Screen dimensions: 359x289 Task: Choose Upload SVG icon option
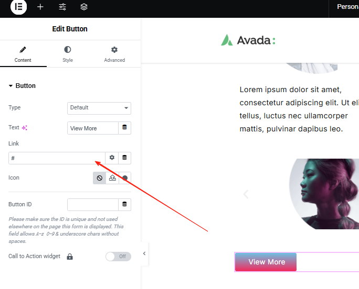tap(112, 178)
